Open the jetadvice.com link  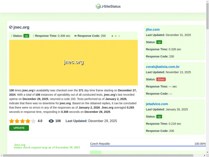(x=157, y=104)
